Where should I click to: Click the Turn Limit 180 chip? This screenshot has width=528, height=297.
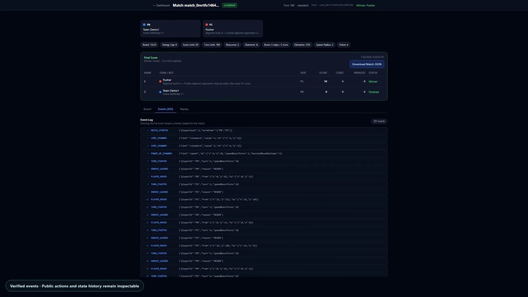click(x=212, y=45)
